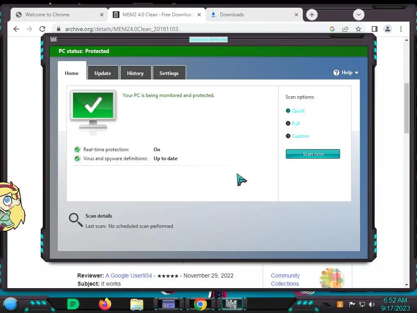The width and height of the screenshot is (417, 313).
Task: Click the Scan details magnifier icon
Action: 76,220
